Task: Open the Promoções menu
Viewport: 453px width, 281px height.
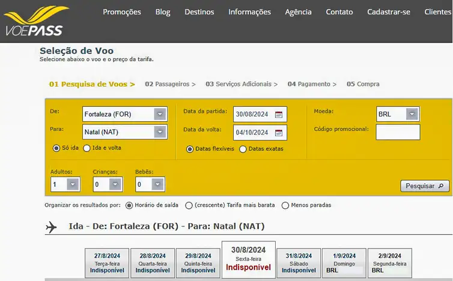Action: [122, 12]
